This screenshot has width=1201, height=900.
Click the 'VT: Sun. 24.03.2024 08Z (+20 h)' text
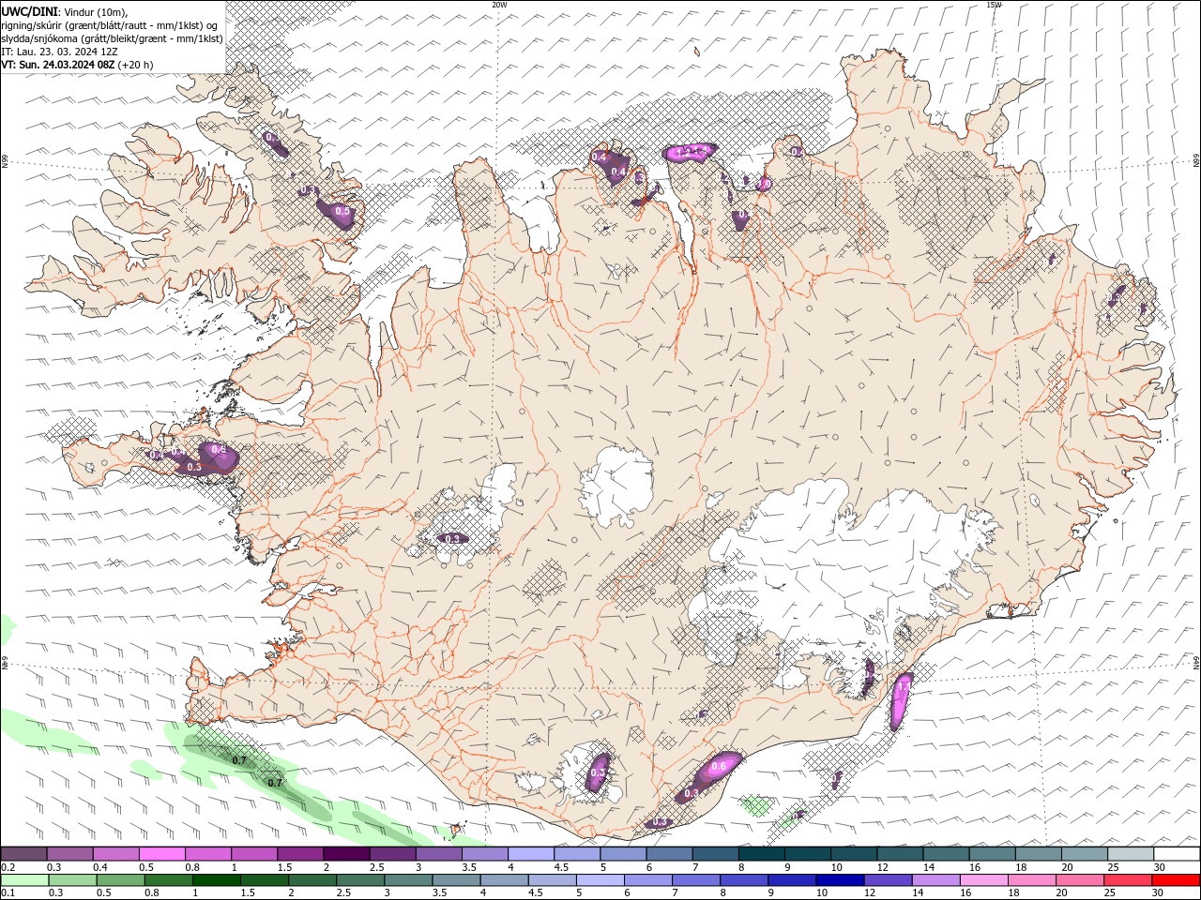[77, 65]
